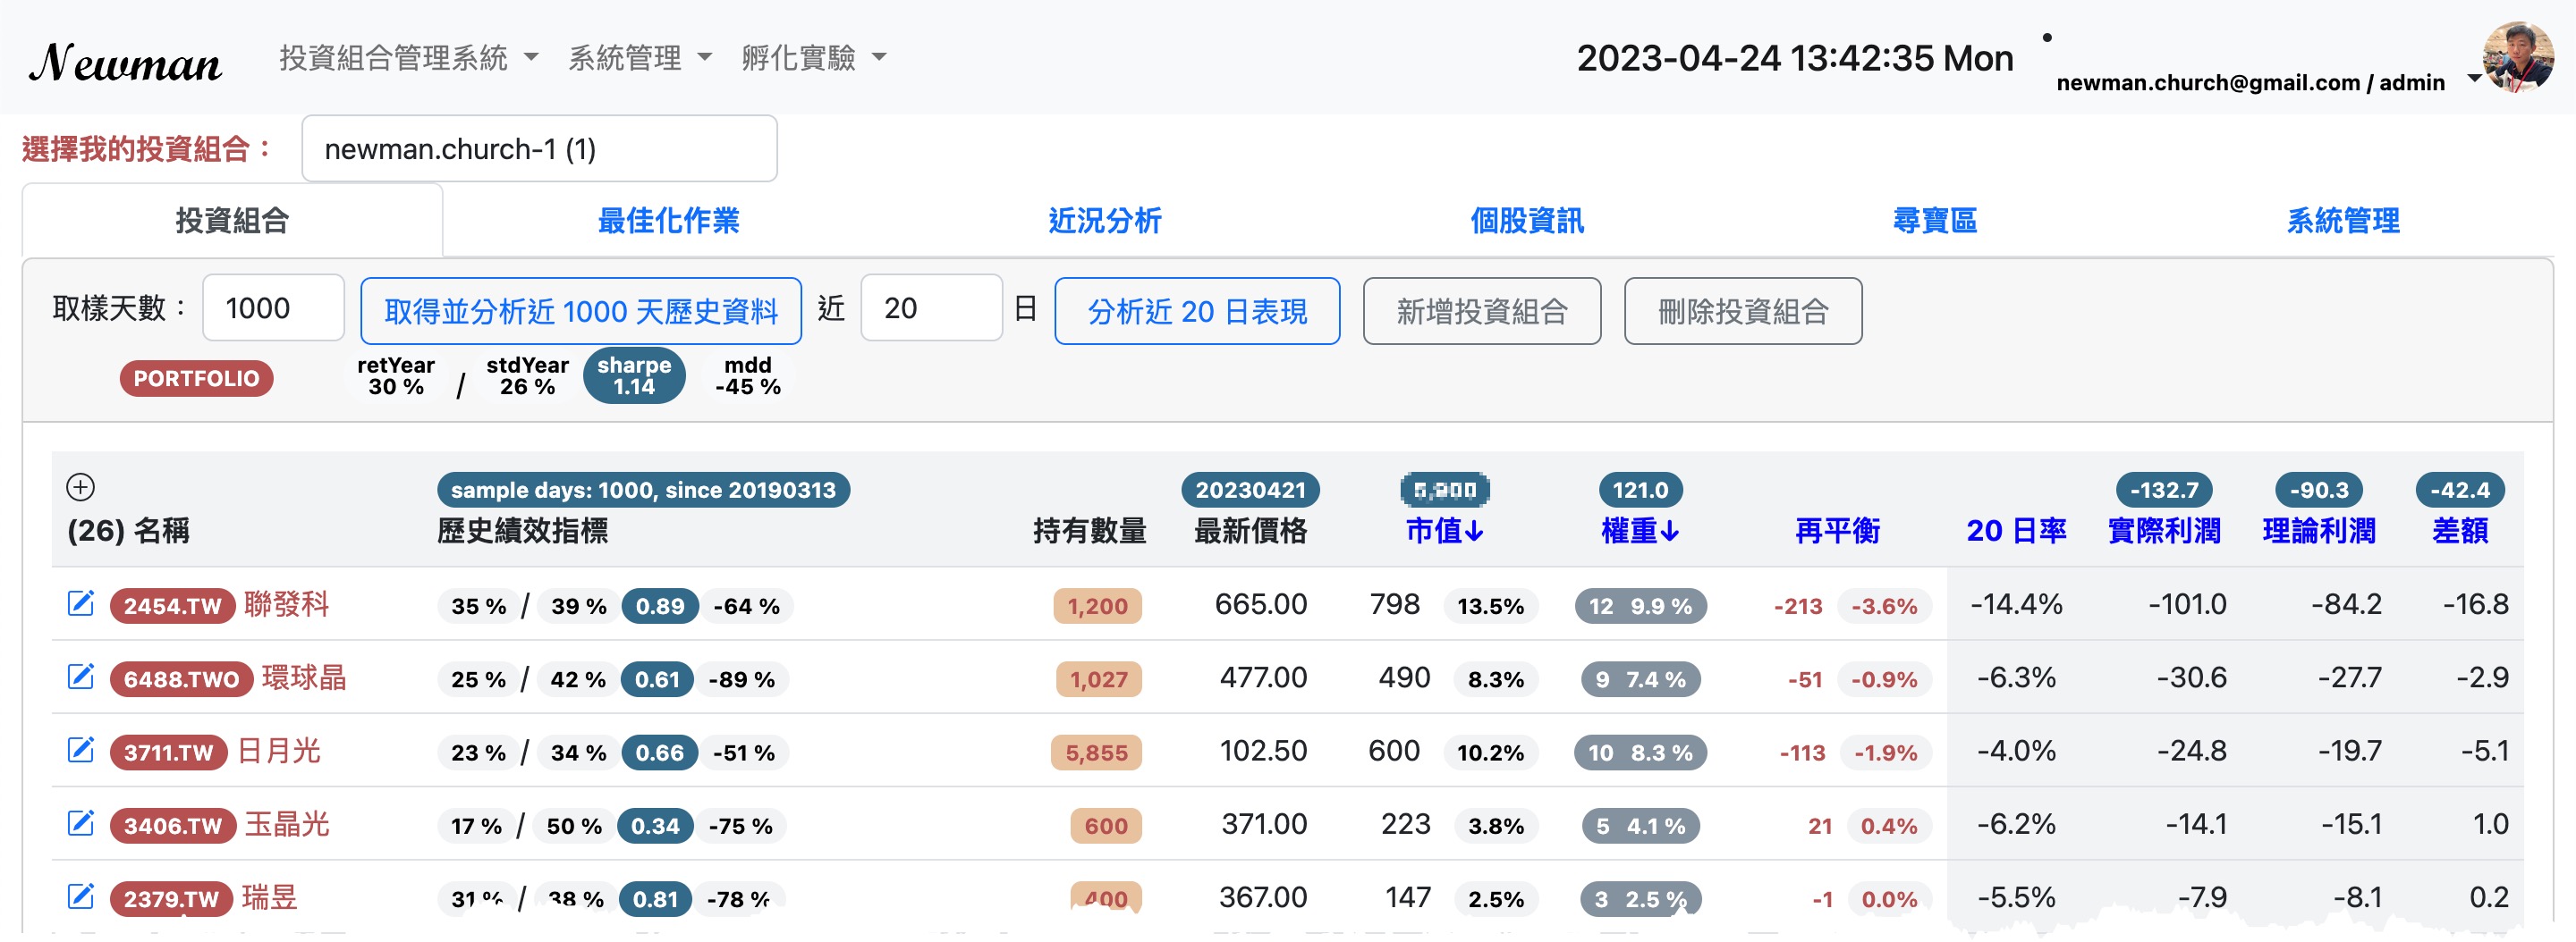2576x942 pixels.
Task: Edit the 2454.TW 聯發科 row
Action: tap(80, 603)
